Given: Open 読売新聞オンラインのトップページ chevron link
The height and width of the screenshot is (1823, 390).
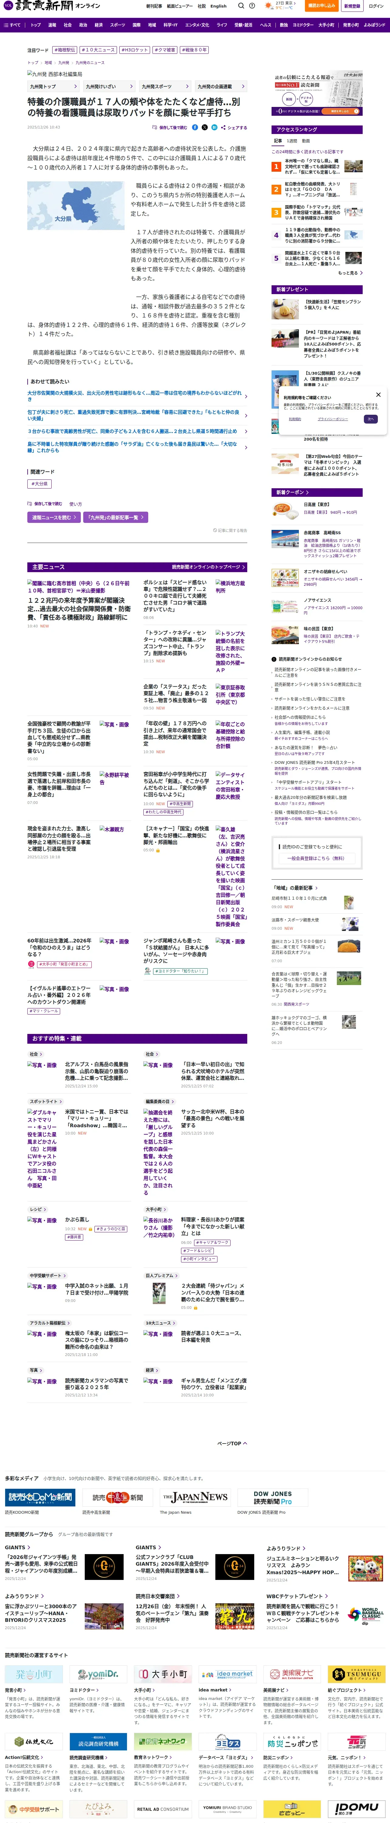Looking at the screenshot, I should 208,567.
